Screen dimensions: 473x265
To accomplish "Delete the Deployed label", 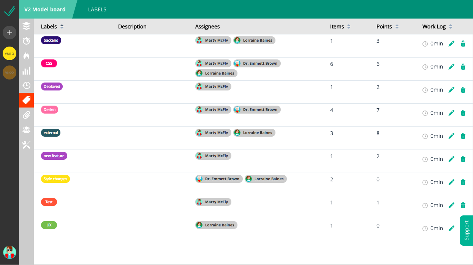I will point(463,90).
